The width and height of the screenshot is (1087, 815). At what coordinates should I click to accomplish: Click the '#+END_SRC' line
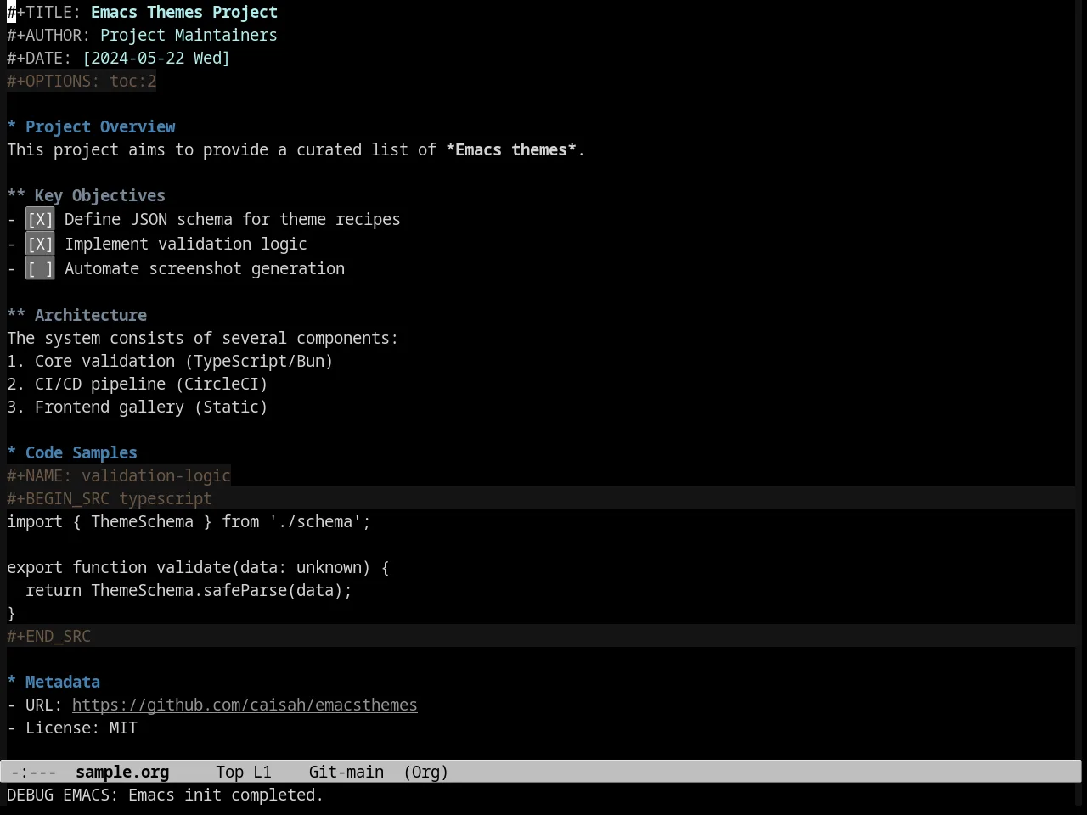pyautogui.click(x=541, y=637)
